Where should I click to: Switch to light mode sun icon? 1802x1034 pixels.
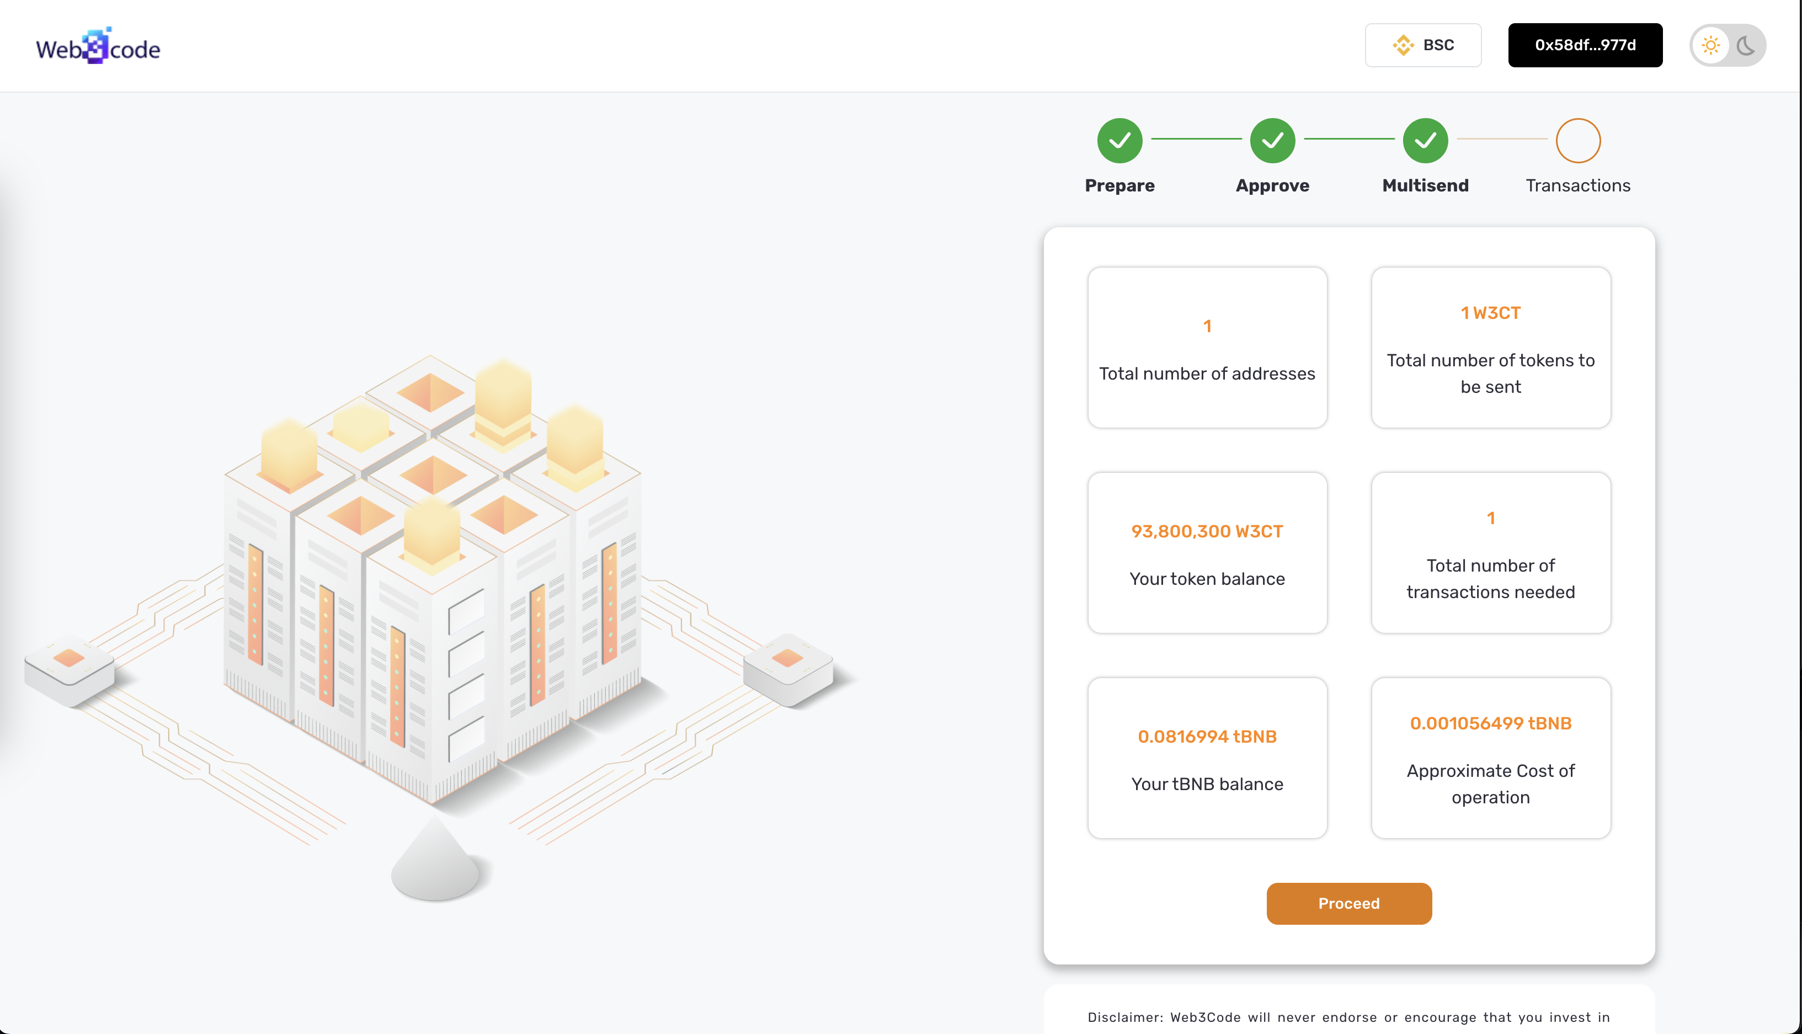click(x=1710, y=45)
